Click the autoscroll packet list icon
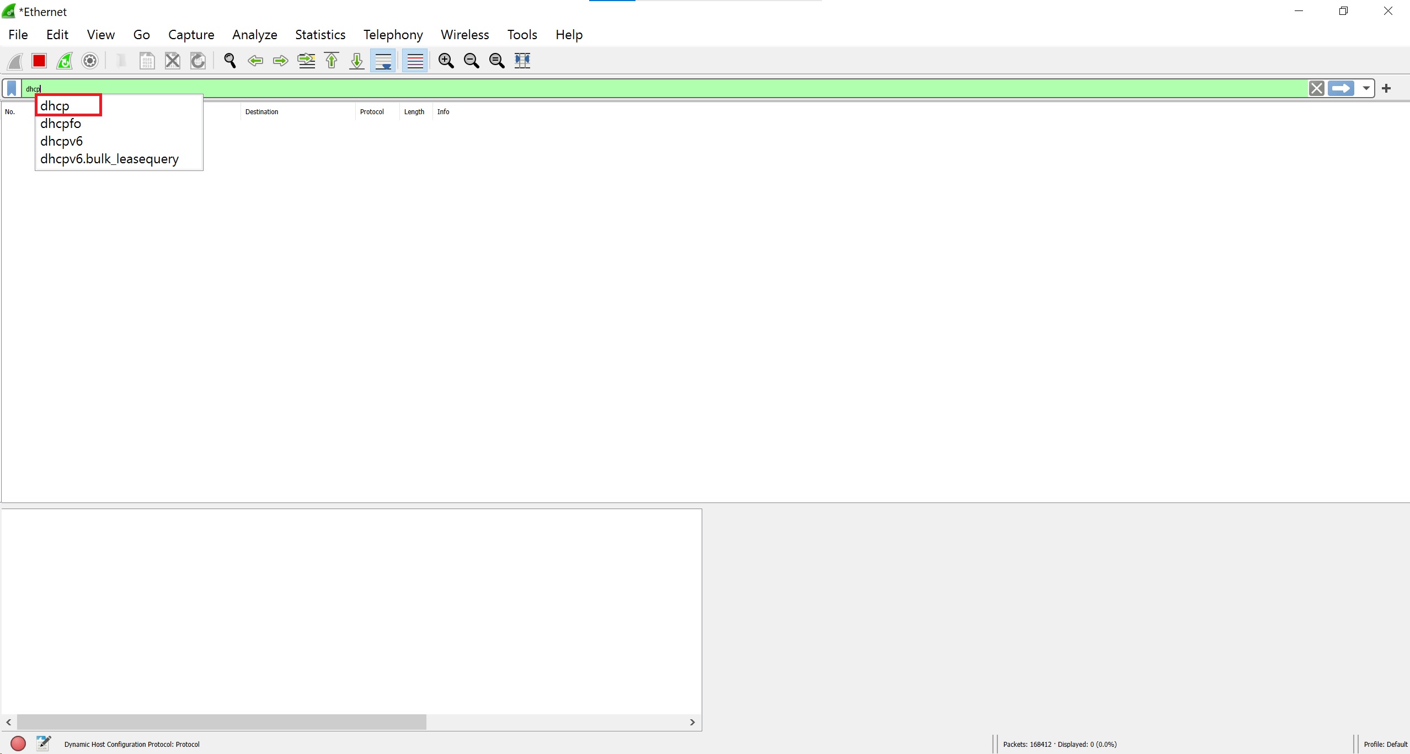The image size is (1410, 754). point(383,60)
